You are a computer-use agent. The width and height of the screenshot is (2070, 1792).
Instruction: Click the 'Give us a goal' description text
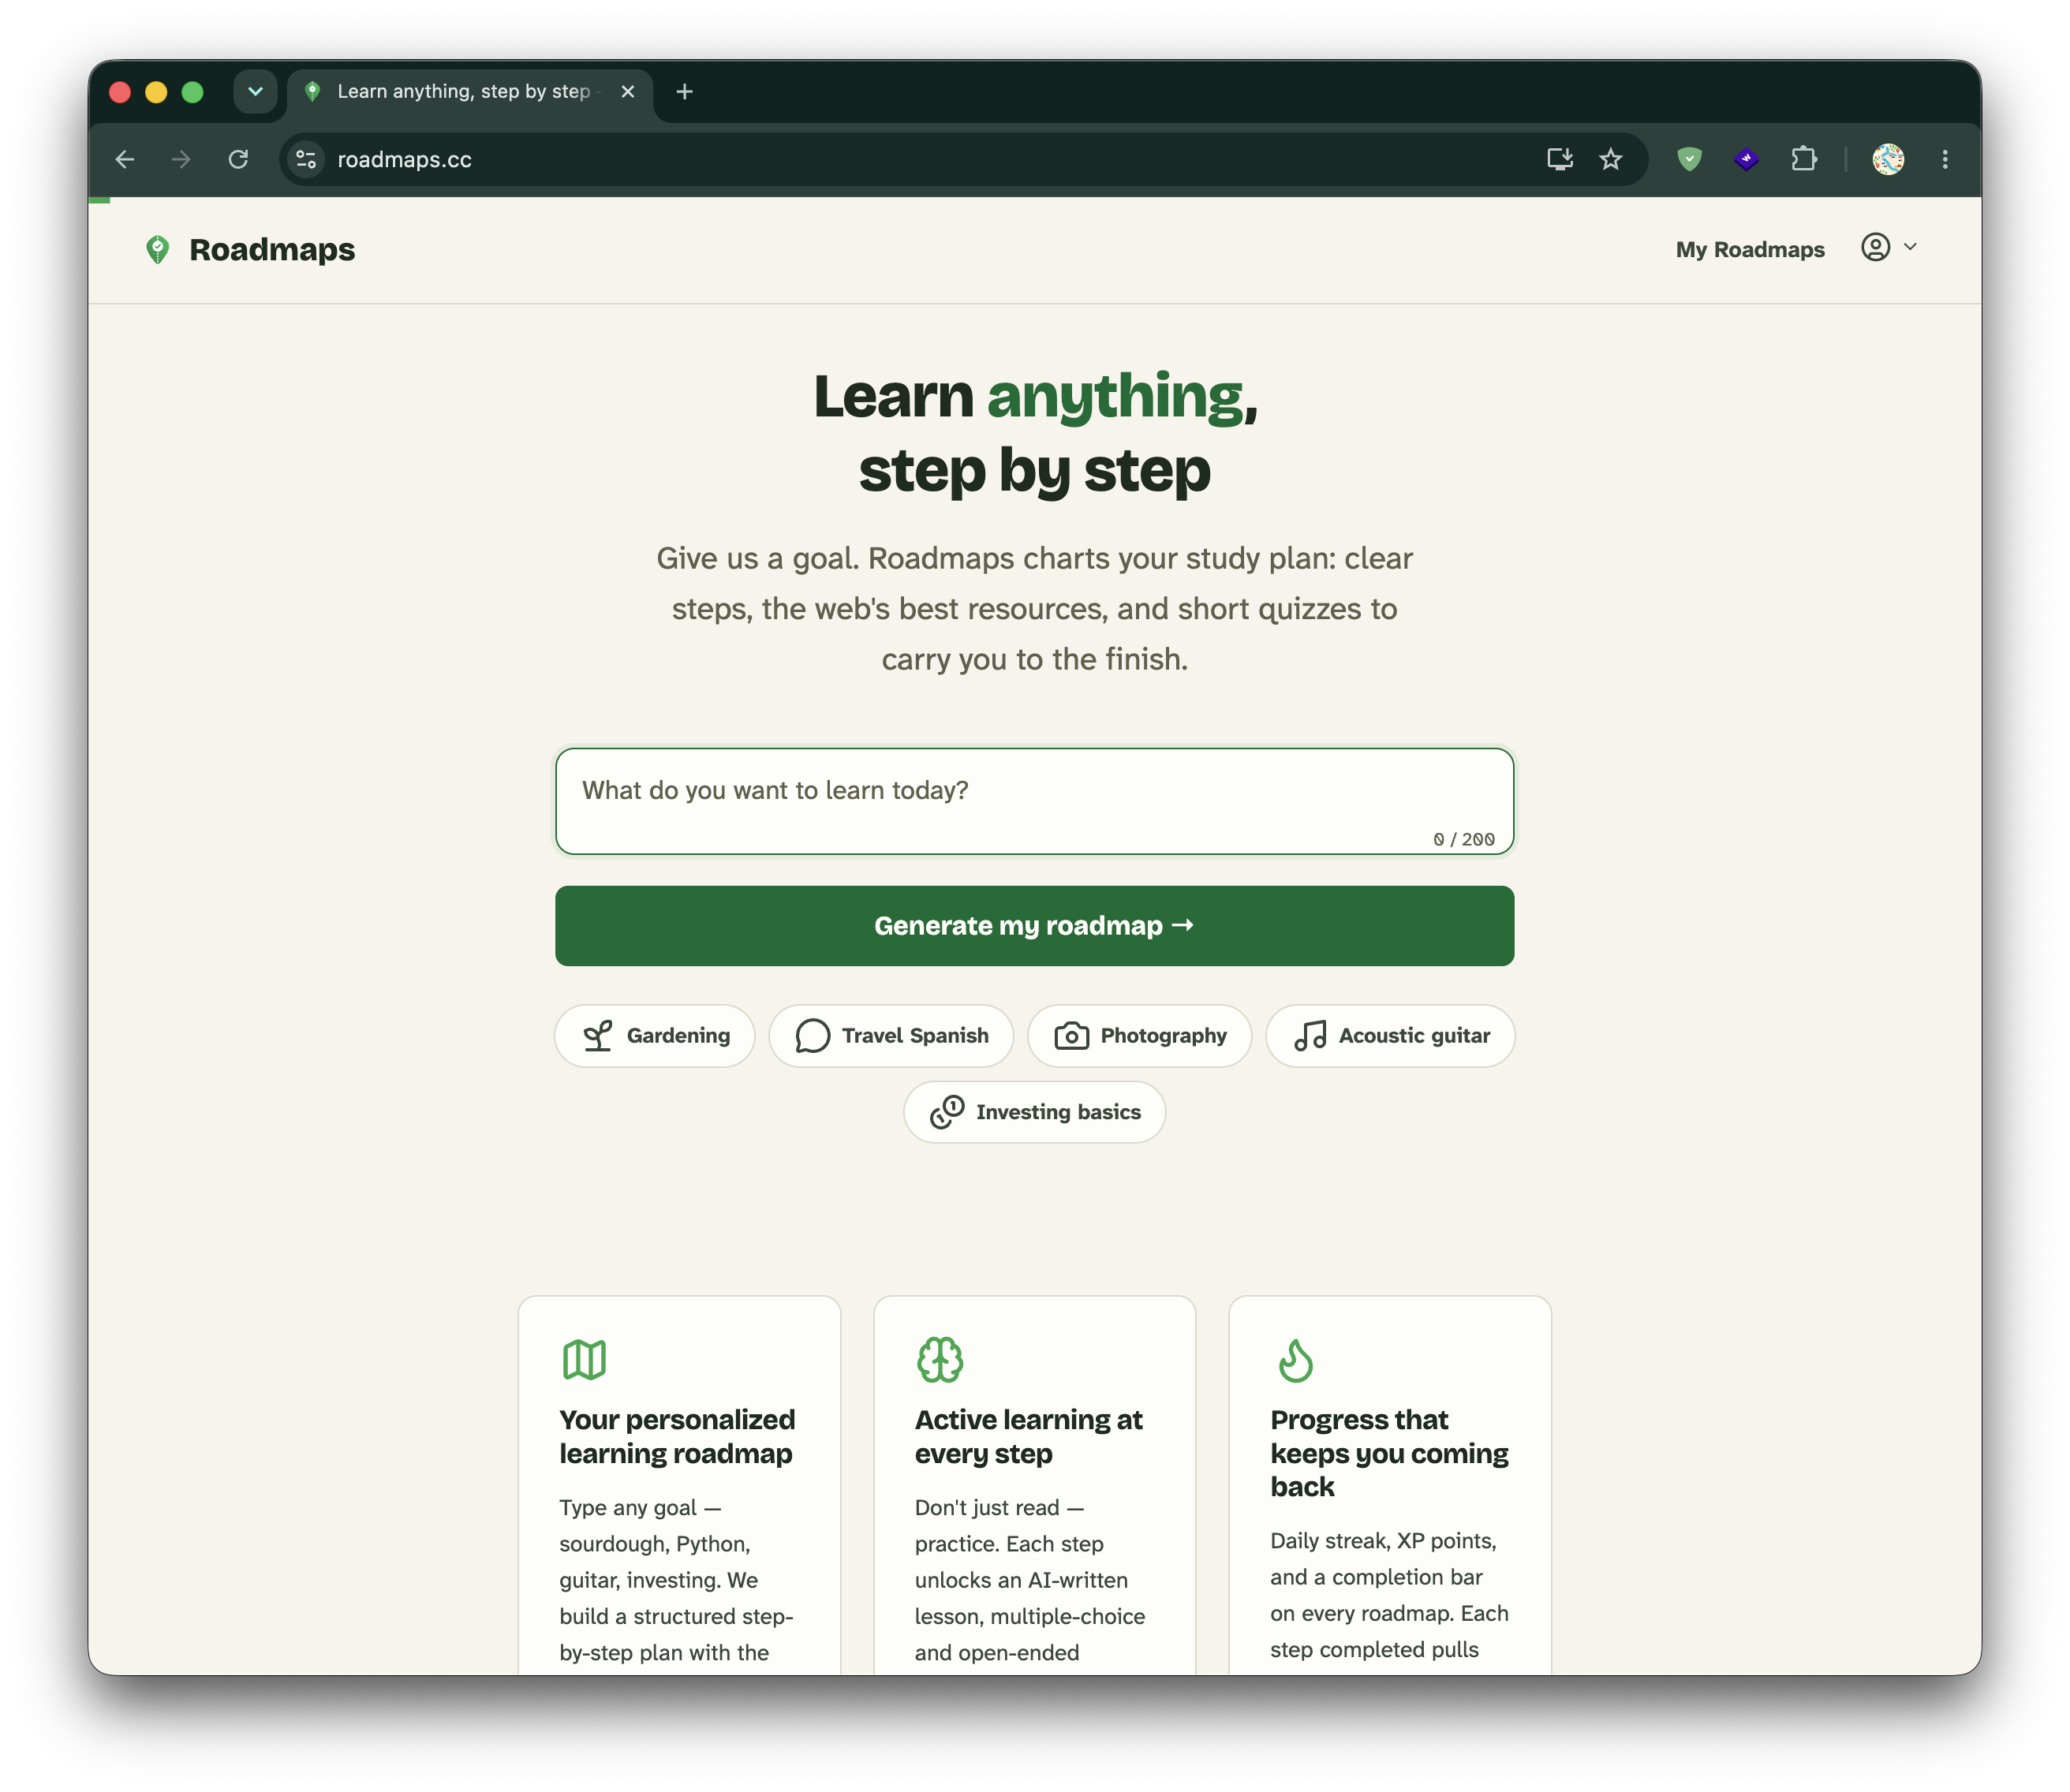(x=1034, y=608)
